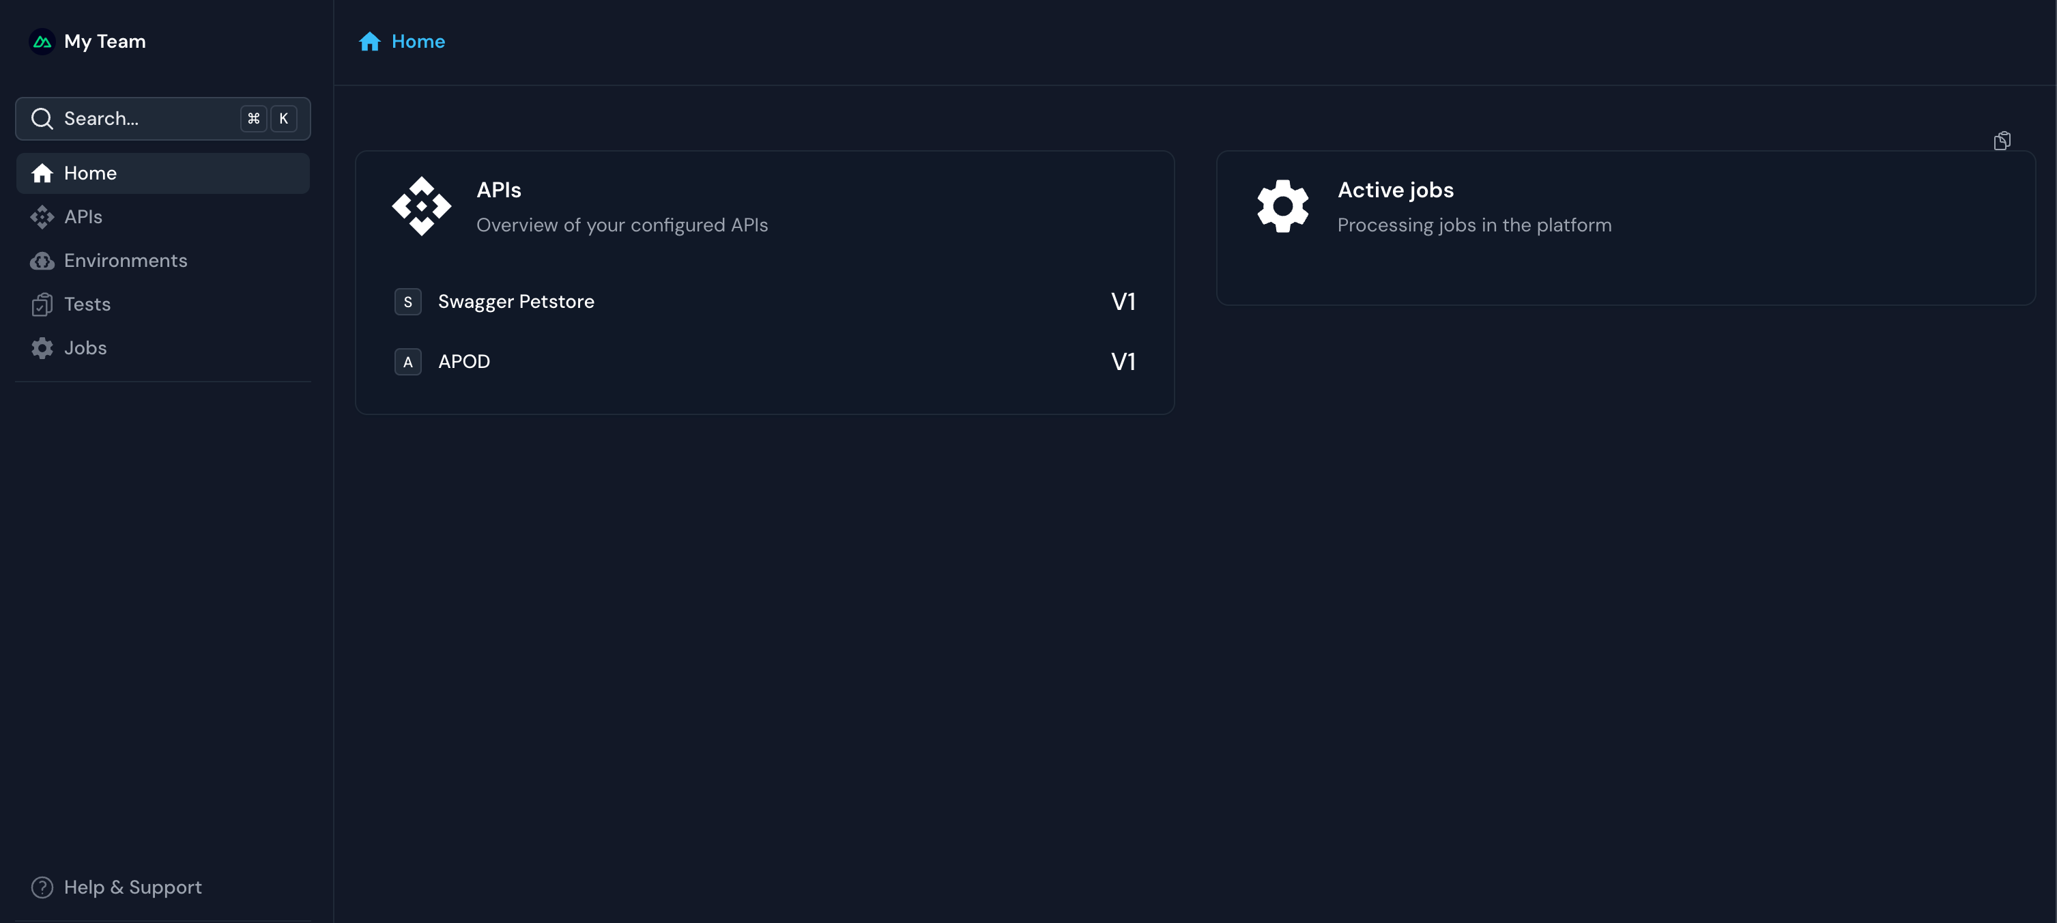Click V1 label on Swagger Petstore
This screenshot has width=2057, height=923.
[1121, 300]
